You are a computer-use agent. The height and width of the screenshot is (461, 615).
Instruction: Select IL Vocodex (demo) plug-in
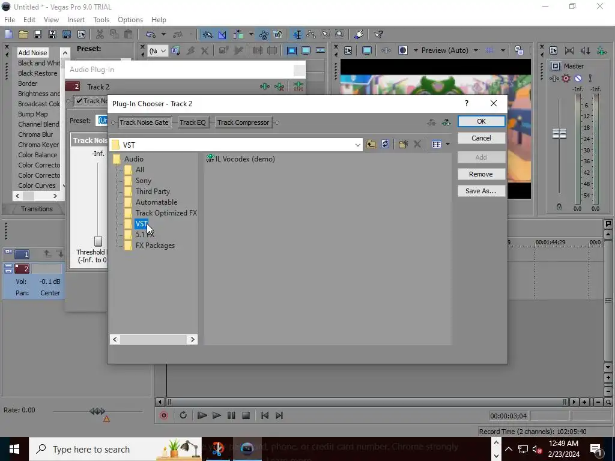[x=241, y=158]
